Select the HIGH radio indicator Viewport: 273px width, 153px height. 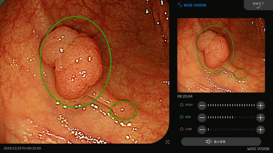click(x=182, y=105)
